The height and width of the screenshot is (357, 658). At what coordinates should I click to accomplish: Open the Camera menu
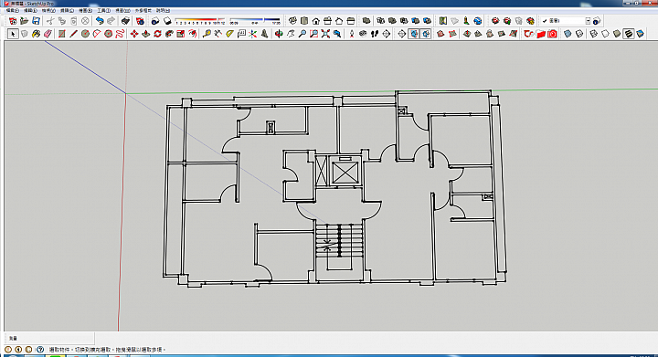(67, 10)
